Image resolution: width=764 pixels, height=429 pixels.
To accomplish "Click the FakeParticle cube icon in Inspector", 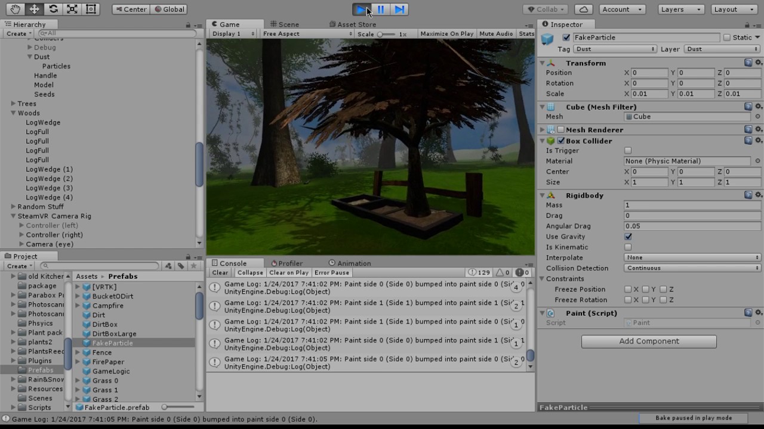I will [547, 39].
